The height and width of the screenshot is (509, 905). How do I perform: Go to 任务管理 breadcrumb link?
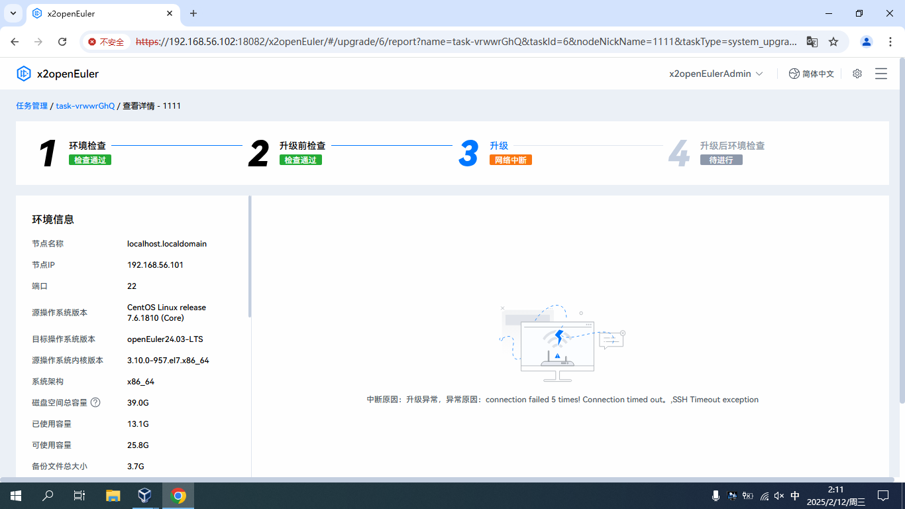32,106
